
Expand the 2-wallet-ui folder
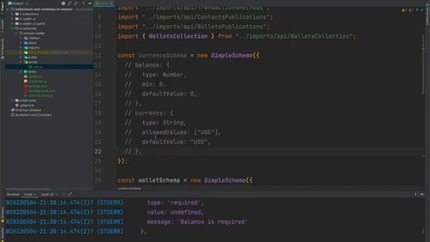pos(12,19)
